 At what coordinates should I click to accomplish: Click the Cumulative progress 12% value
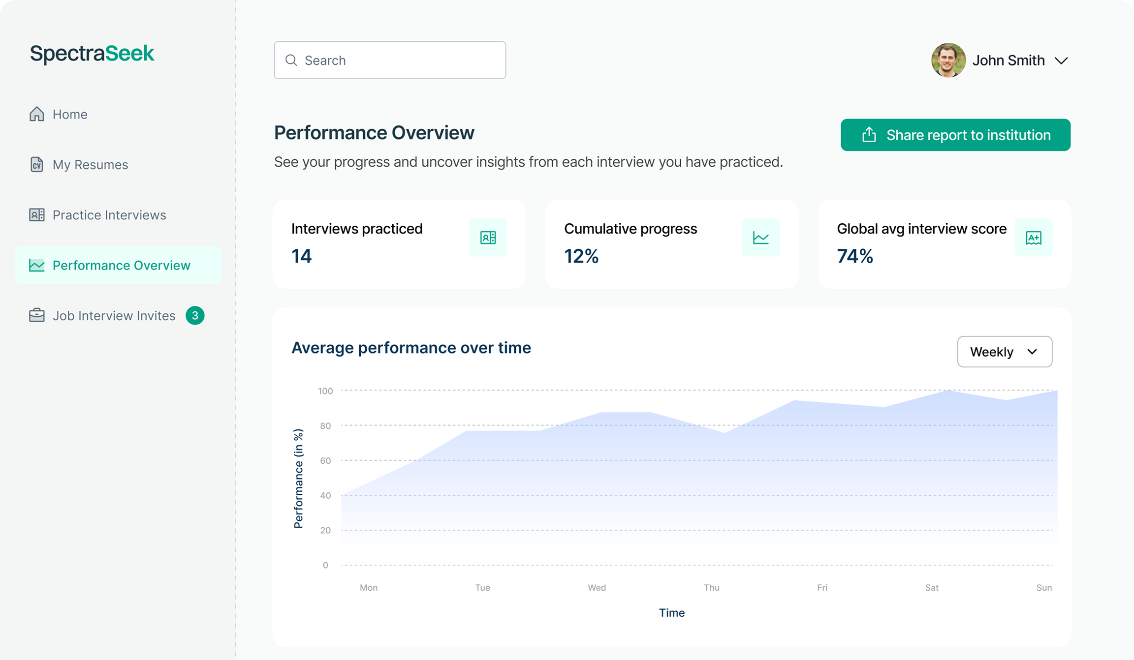click(581, 256)
